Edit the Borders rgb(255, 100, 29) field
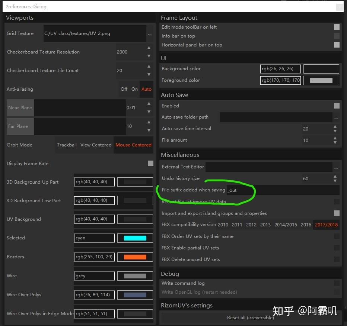Image resolution: width=347 pixels, height=326 pixels. pos(94,257)
